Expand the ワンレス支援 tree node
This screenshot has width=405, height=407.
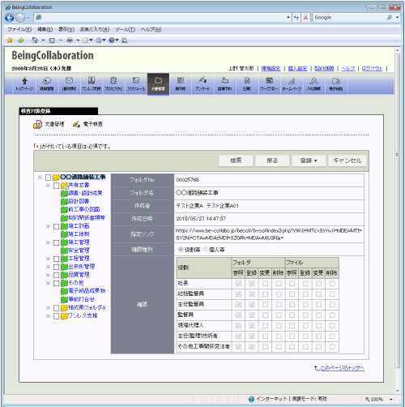pyautogui.click(x=48, y=315)
